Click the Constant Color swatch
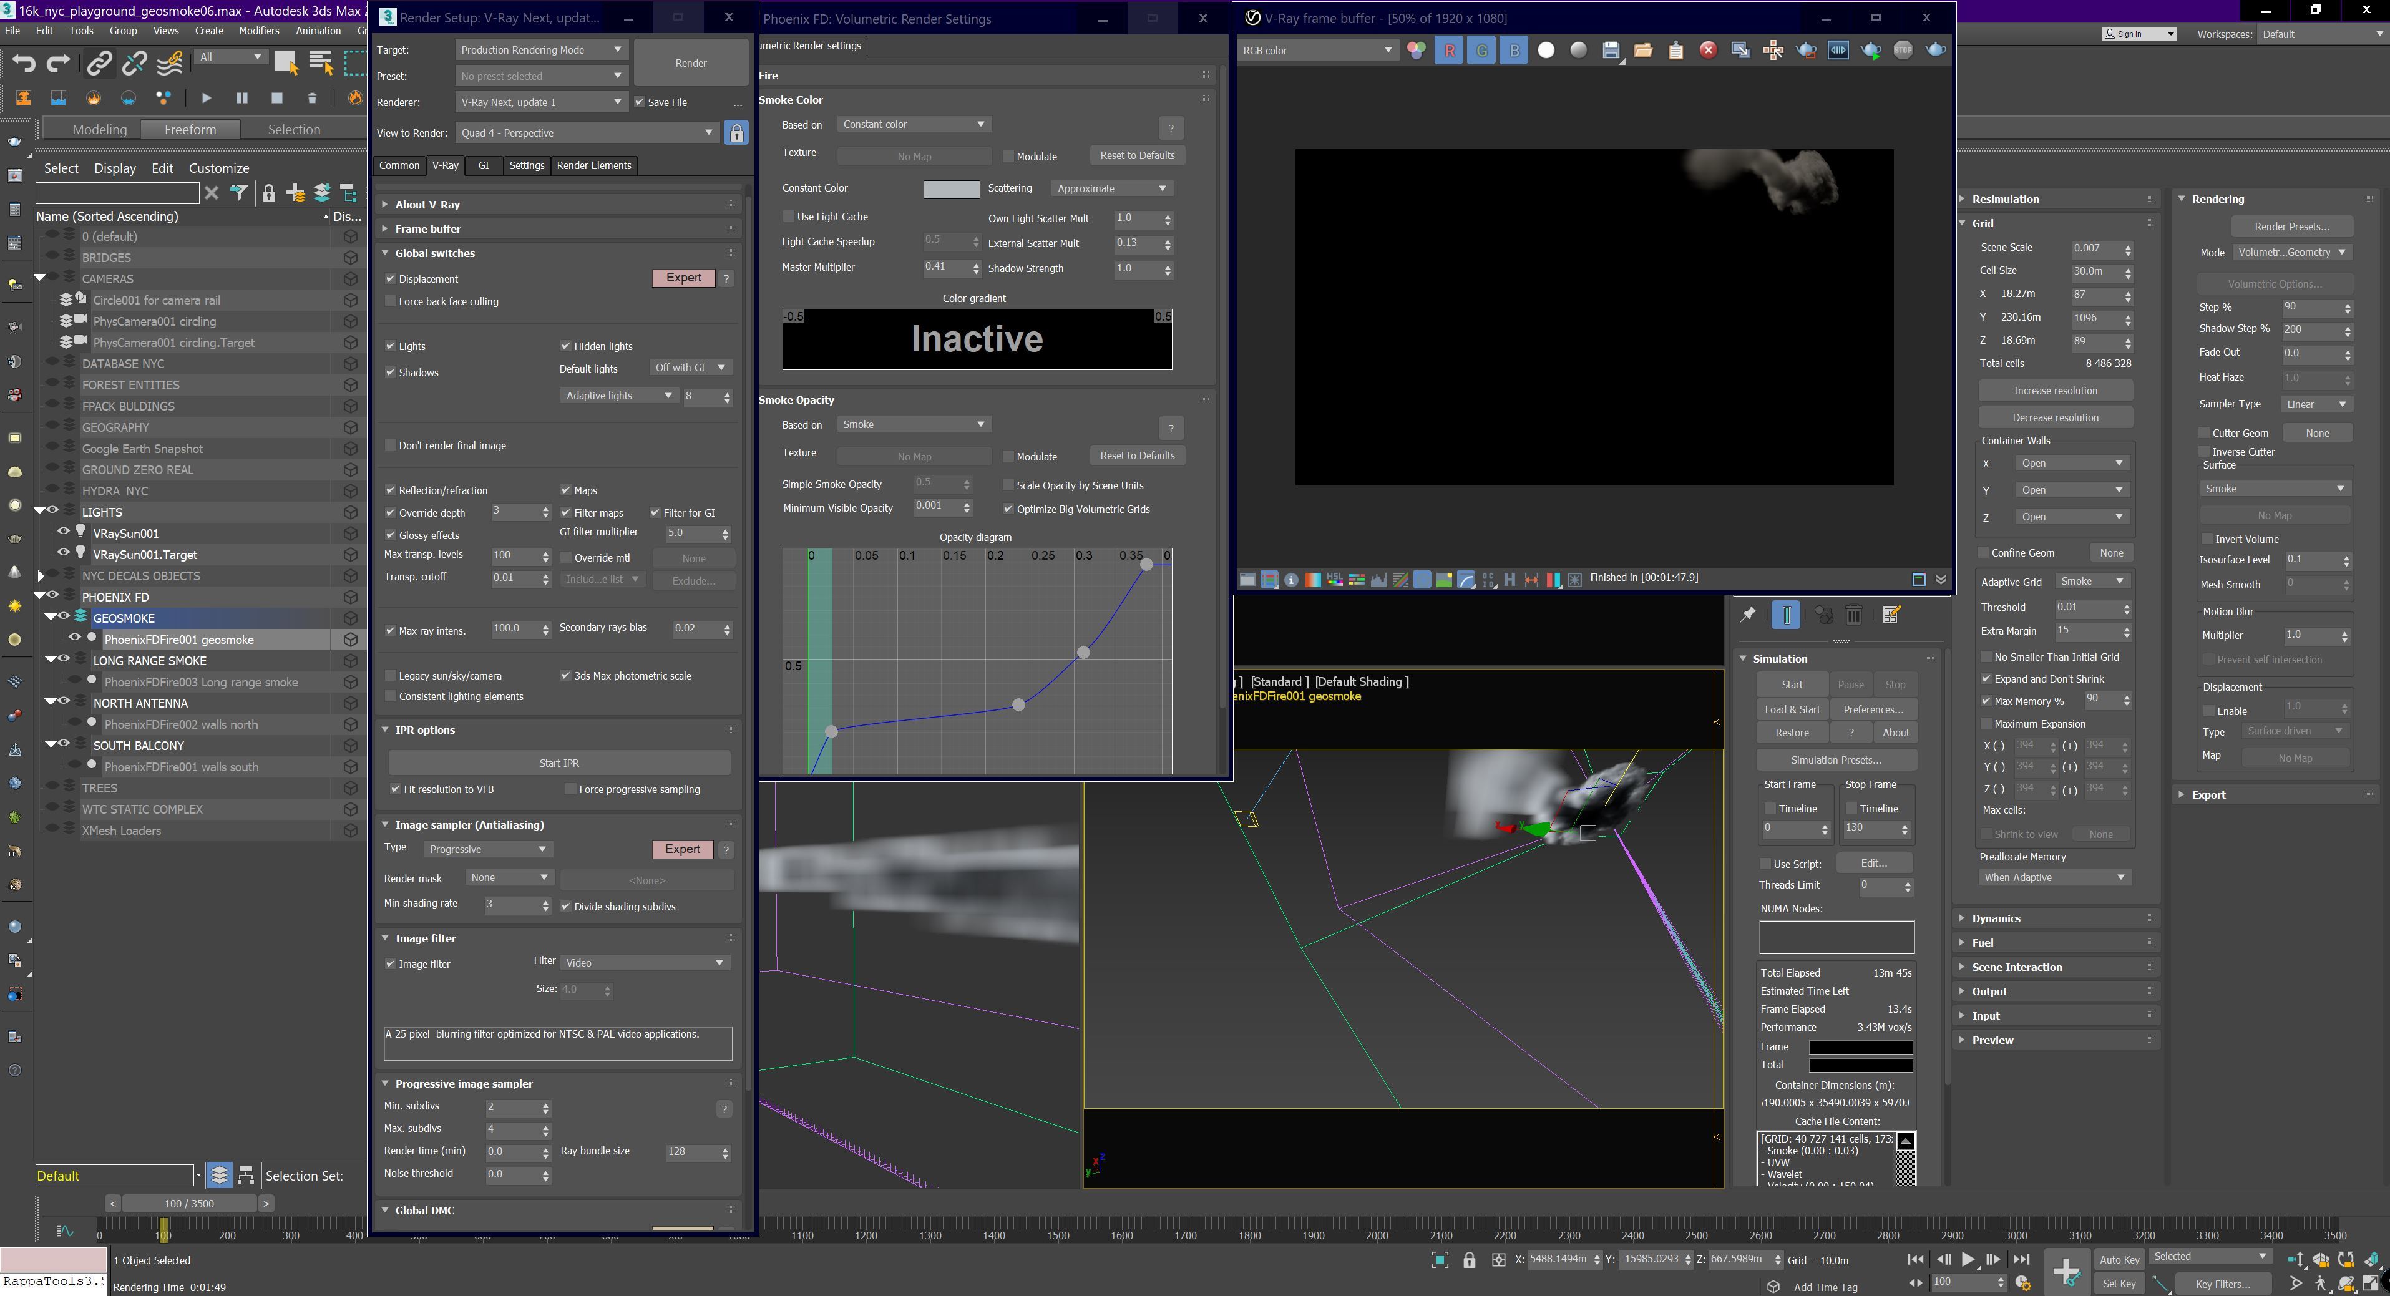The width and height of the screenshot is (2390, 1296). [951, 188]
